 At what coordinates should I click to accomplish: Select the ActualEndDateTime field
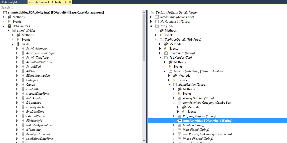click(39, 62)
